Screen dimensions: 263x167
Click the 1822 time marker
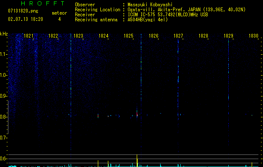click(53, 36)
